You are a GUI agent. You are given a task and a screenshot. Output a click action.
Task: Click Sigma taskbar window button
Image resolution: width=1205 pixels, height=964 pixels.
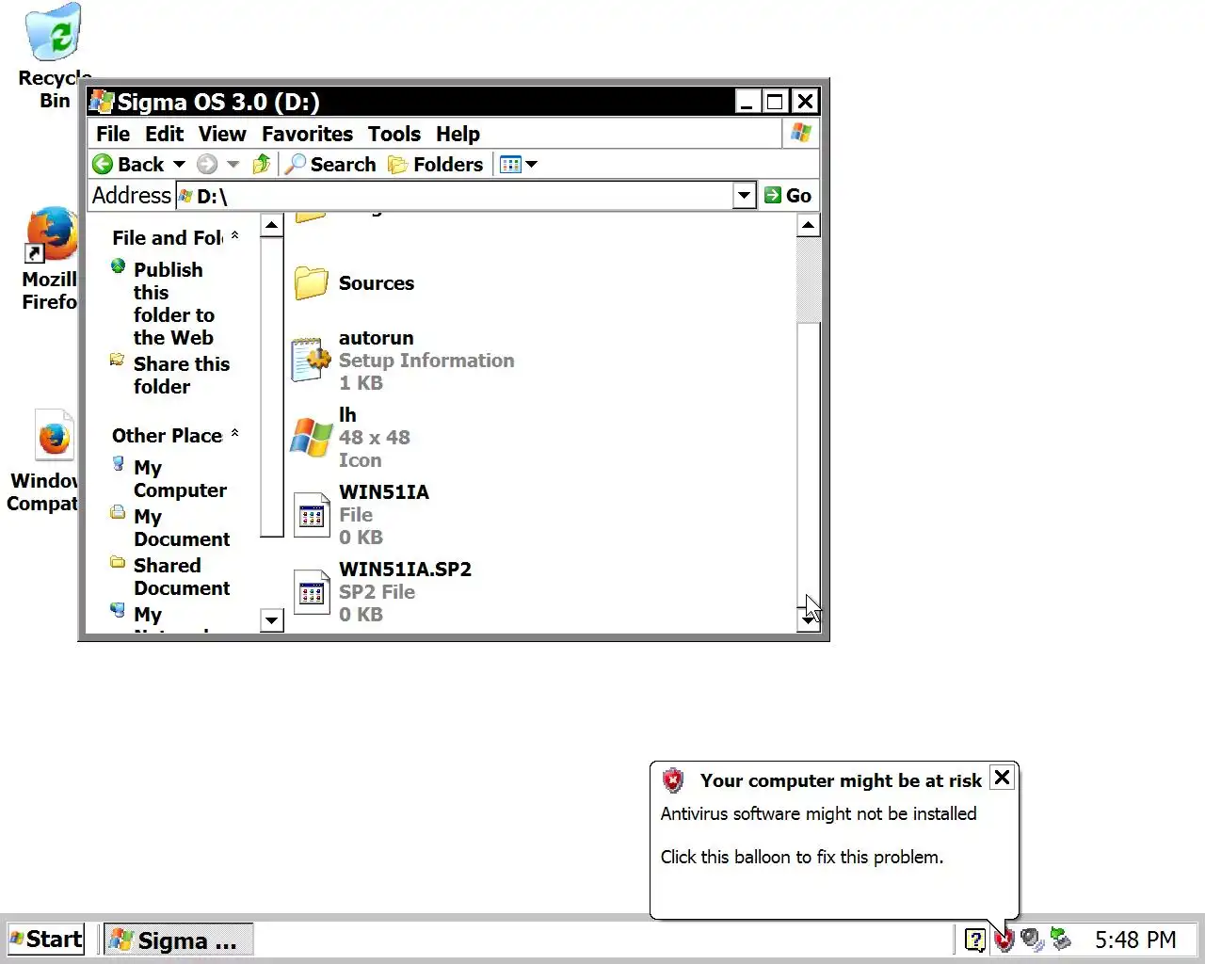(x=178, y=940)
